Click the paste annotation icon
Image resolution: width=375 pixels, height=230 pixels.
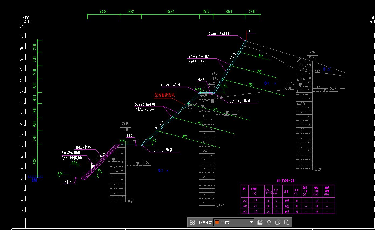pyautogui.click(x=287, y=222)
